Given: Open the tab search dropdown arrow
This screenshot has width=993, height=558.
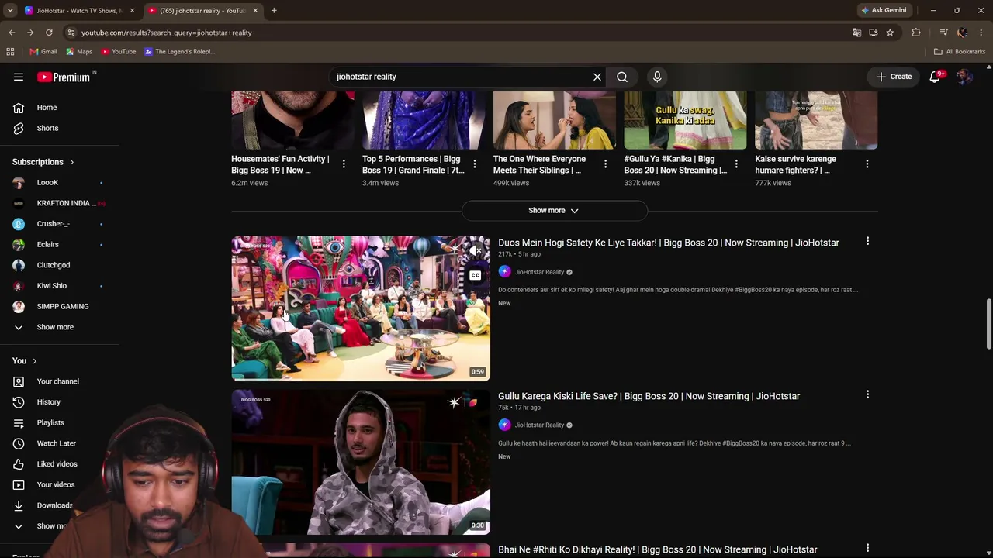Looking at the screenshot, I should pos(10,11).
